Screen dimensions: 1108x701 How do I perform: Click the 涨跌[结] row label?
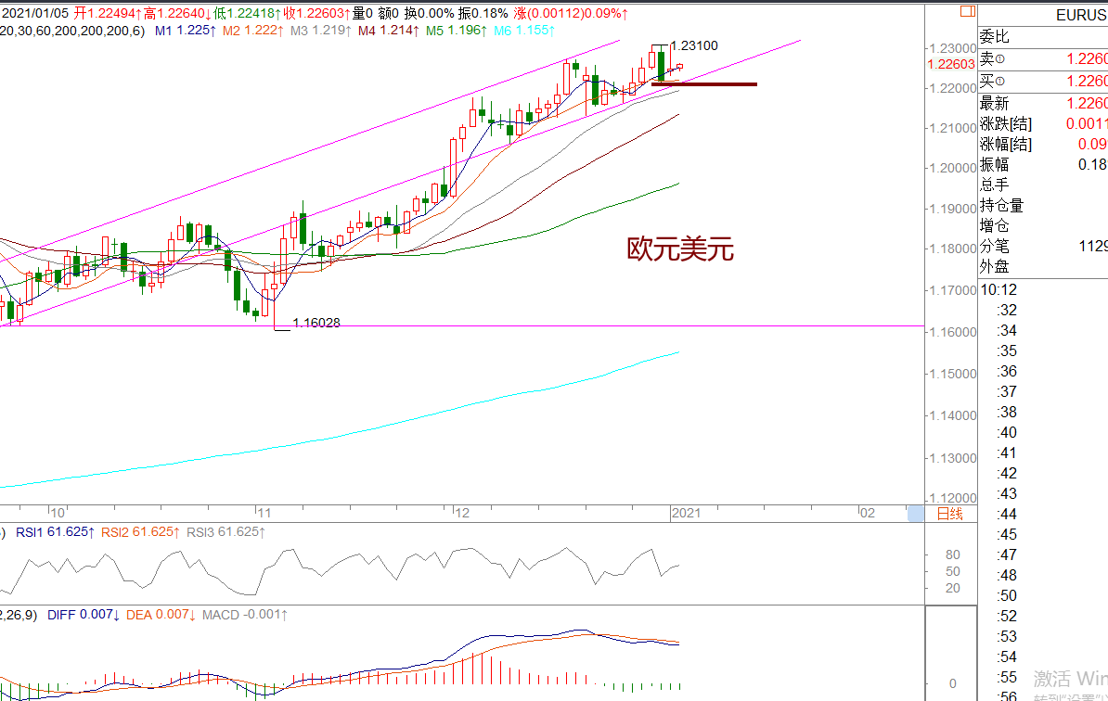(x=1006, y=123)
